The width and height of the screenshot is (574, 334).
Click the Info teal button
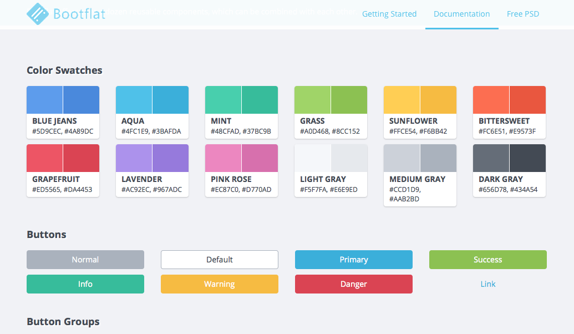click(x=85, y=284)
